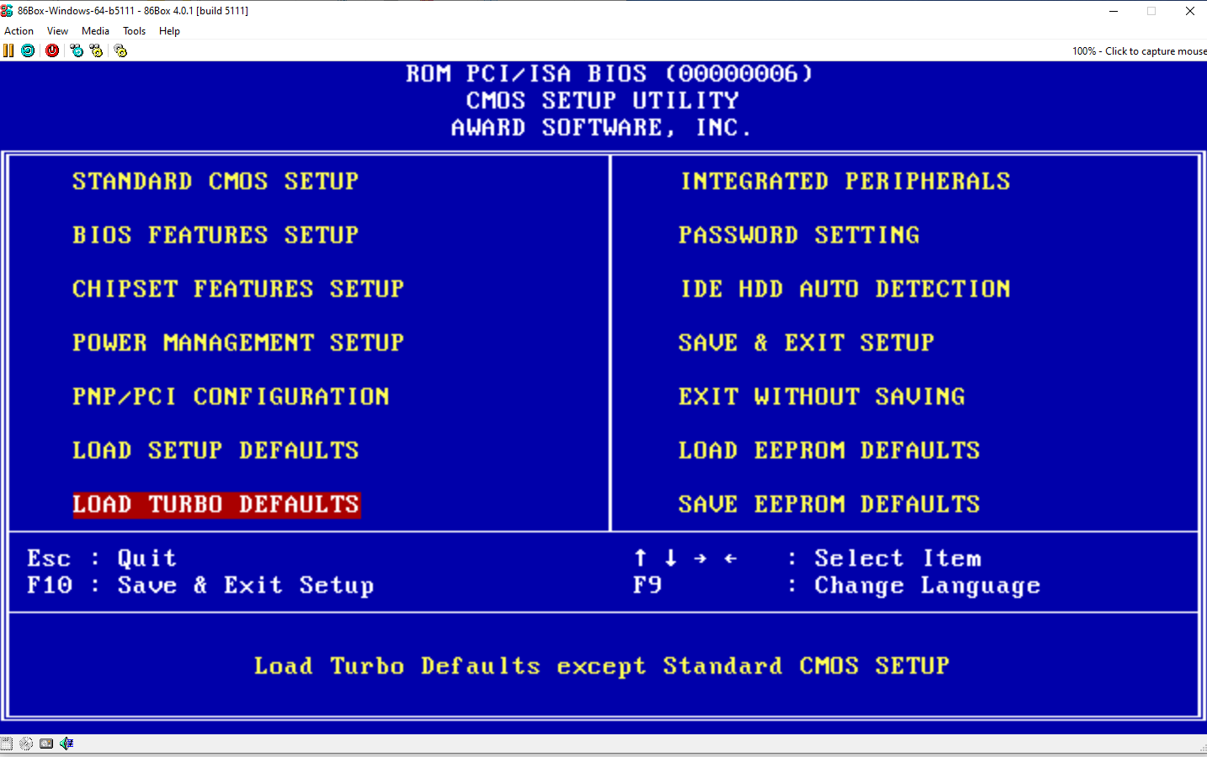Click the teal hard reset icon
Image resolution: width=1207 pixels, height=757 pixels.
(x=28, y=50)
